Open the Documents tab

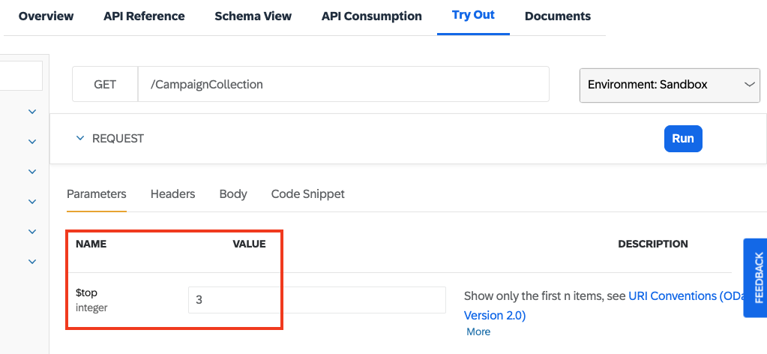click(558, 16)
